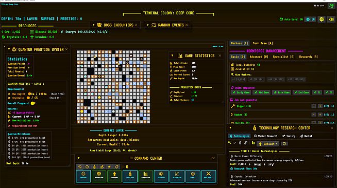
Task: Open the Tooling tab
Action: [289, 136]
